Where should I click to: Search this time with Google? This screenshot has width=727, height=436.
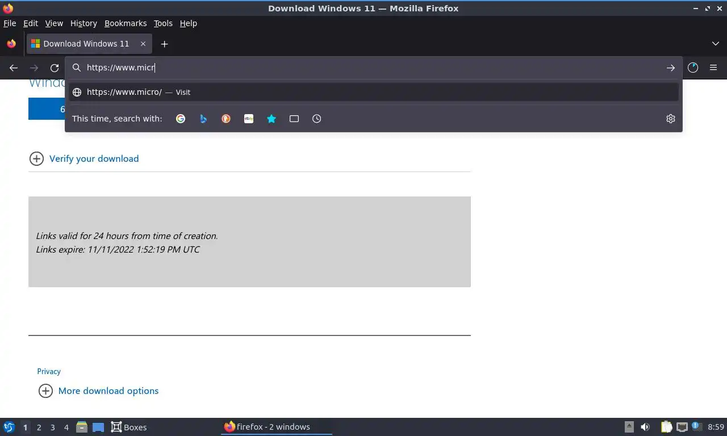pos(181,119)
